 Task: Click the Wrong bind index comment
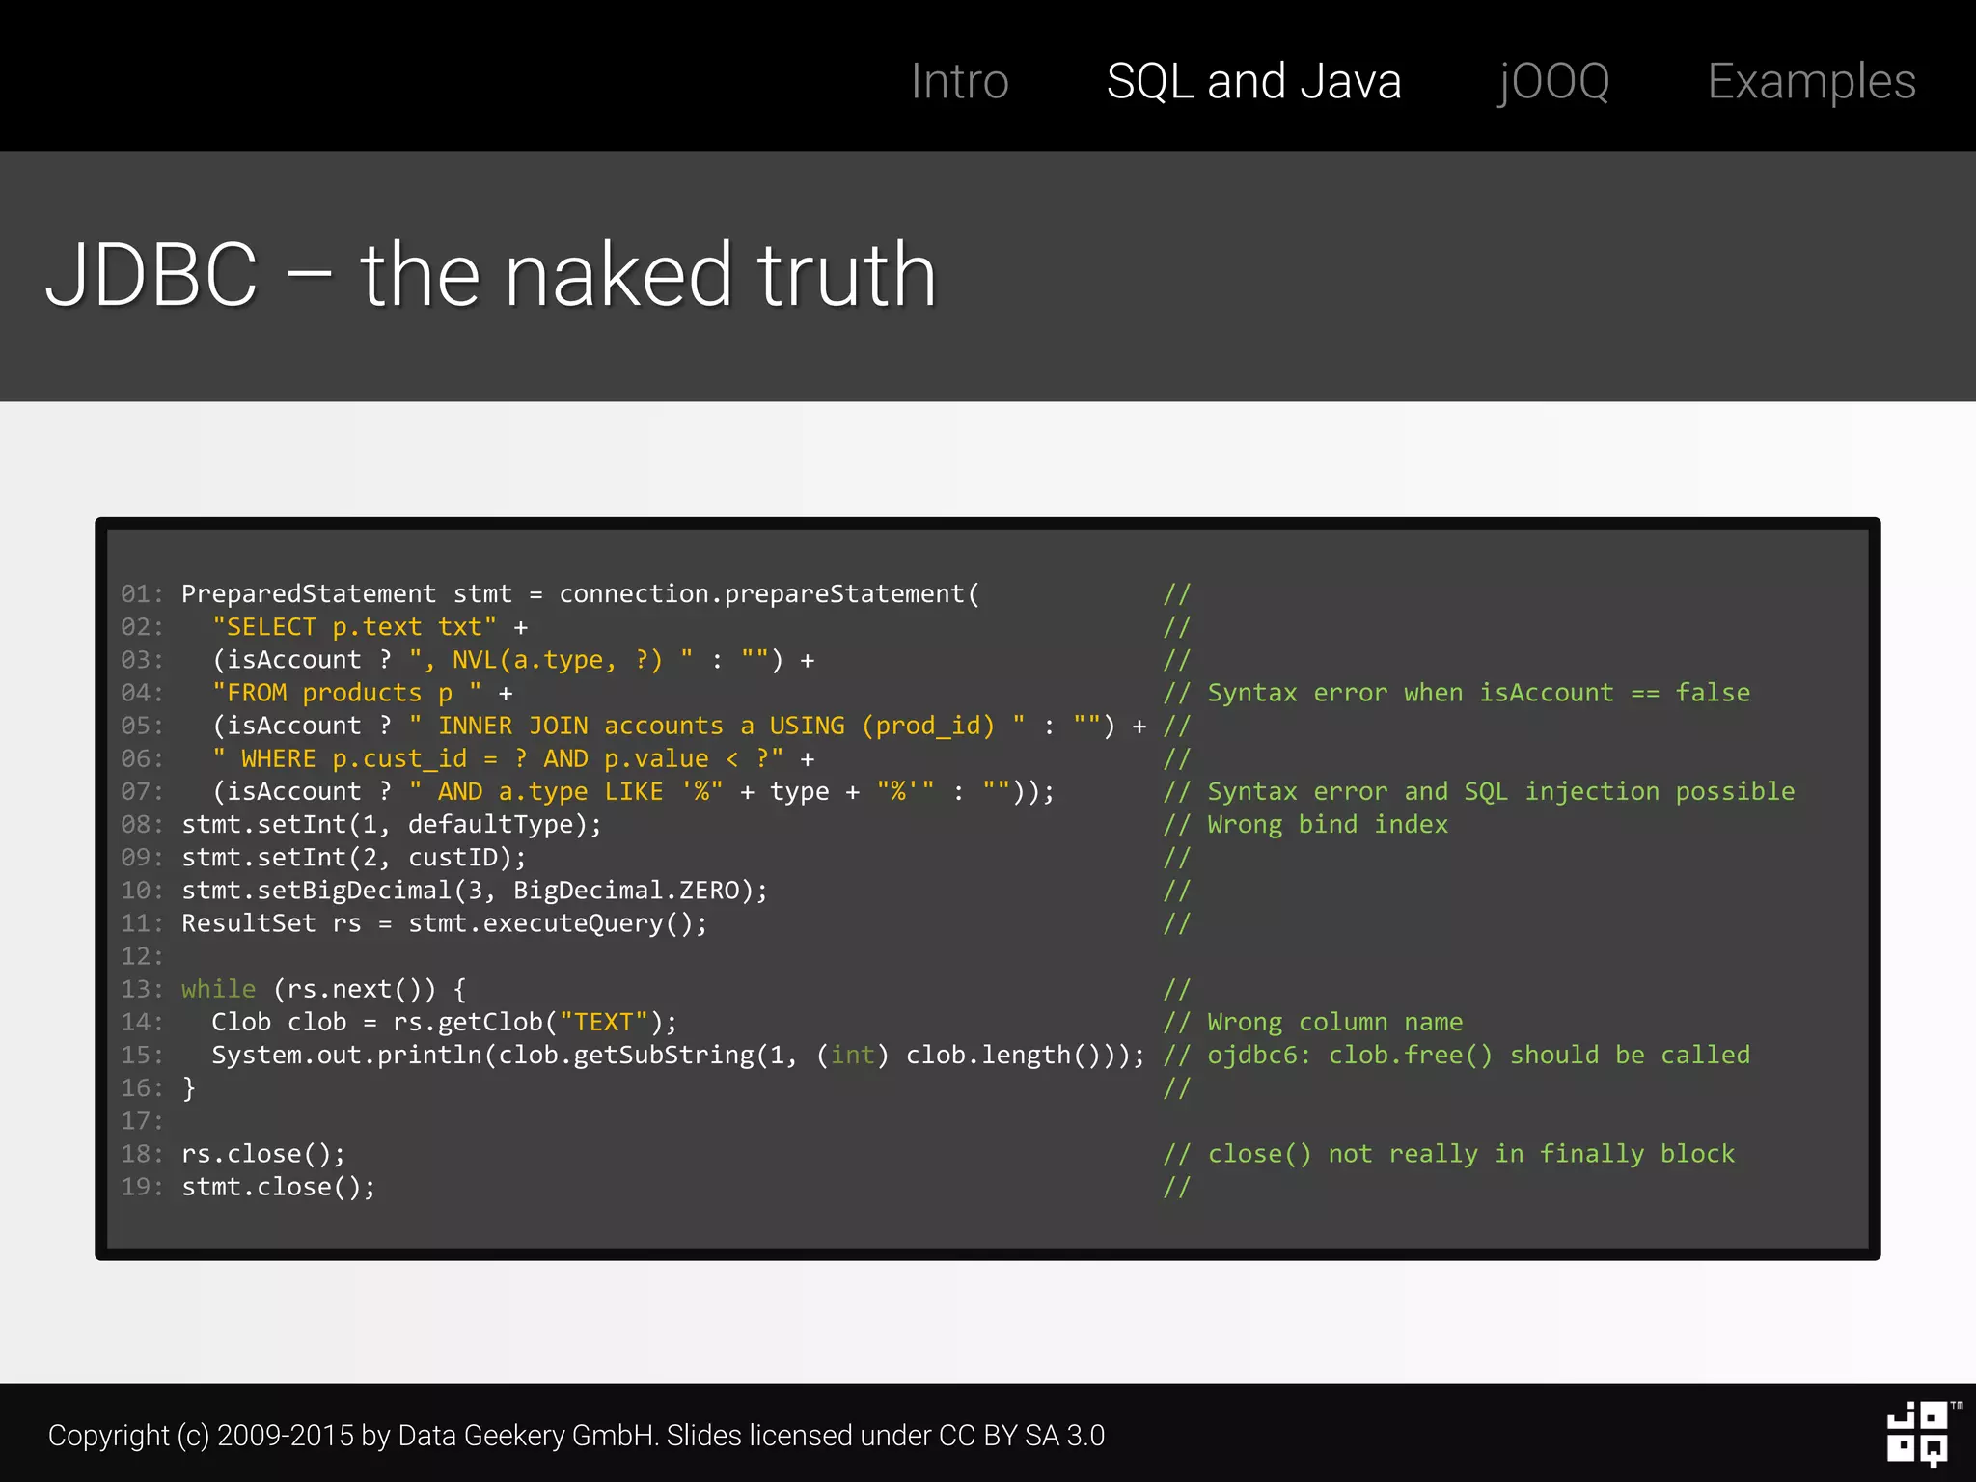[1327, 824]
